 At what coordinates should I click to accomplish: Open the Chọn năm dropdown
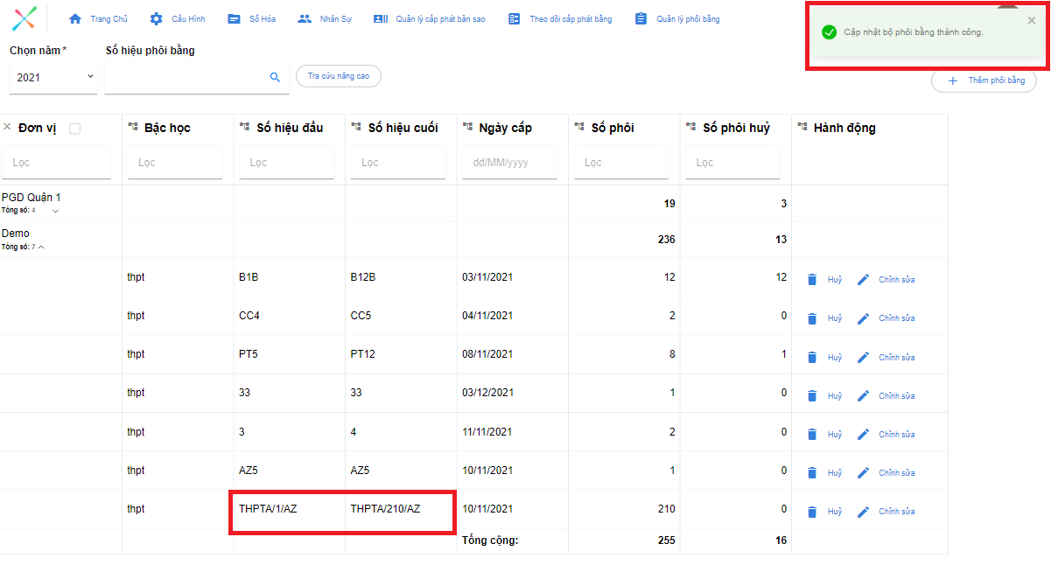coord(53,77)
